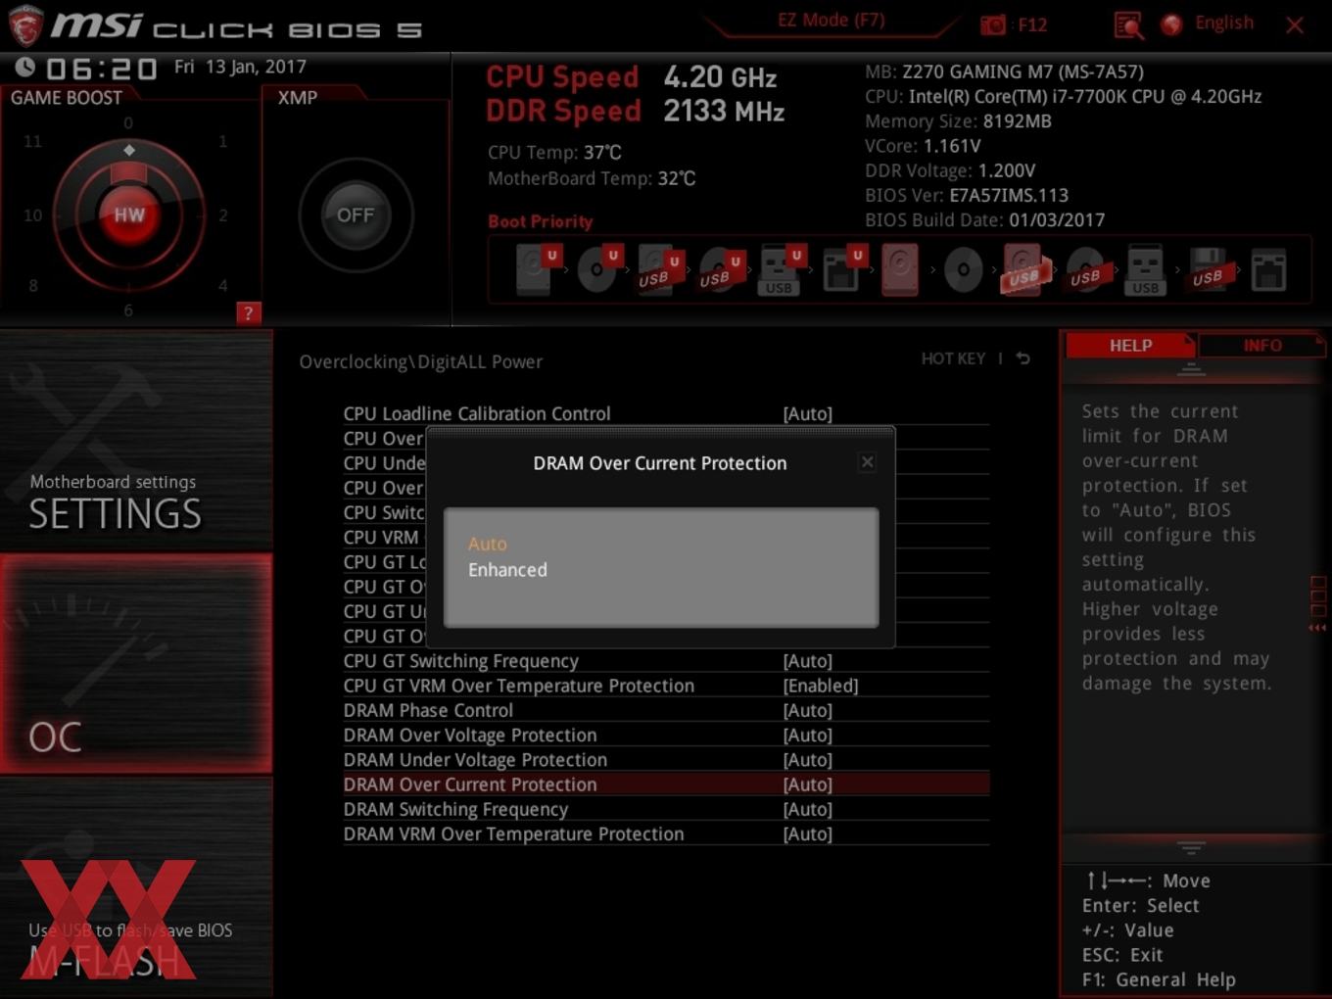
Task: Click the BIOS Ver E7A57IMS.113 text
Action: click(967, 195)
